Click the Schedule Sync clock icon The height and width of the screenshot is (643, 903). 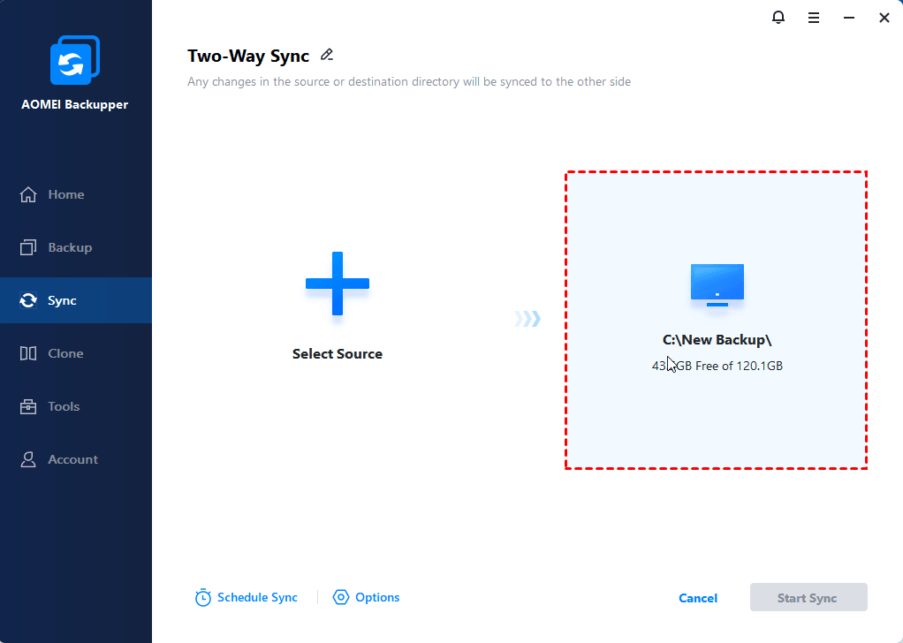pyautogui.click(x=202, y=598)
